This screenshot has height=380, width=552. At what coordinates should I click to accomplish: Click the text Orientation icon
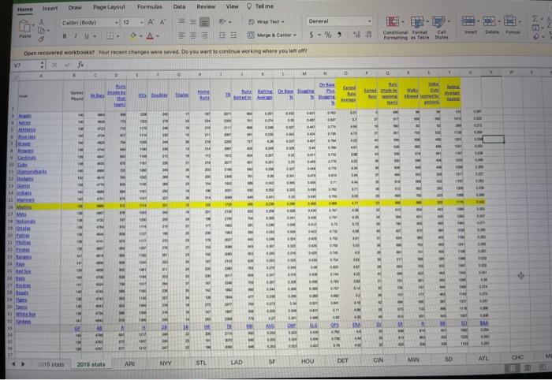click(x=222, y=22)
